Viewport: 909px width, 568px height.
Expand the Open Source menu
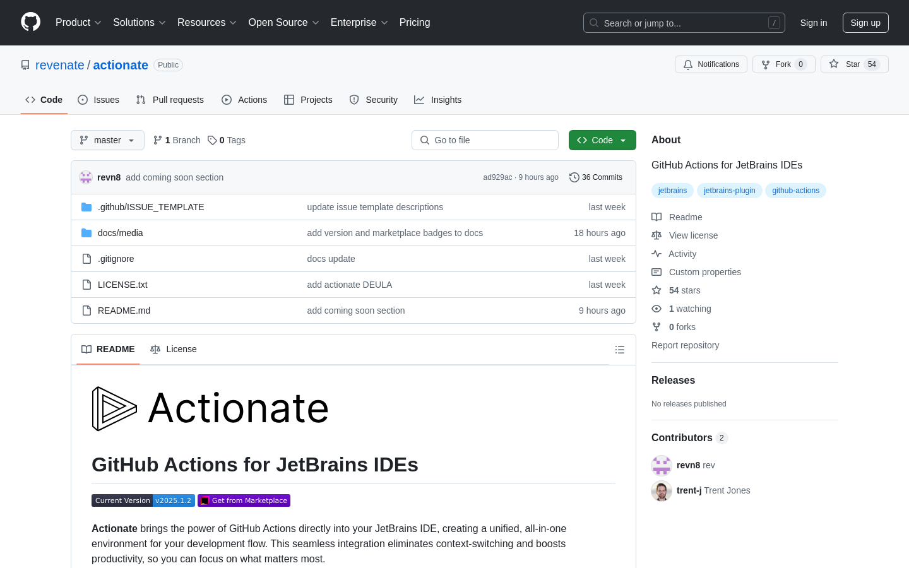pos(284,23)
